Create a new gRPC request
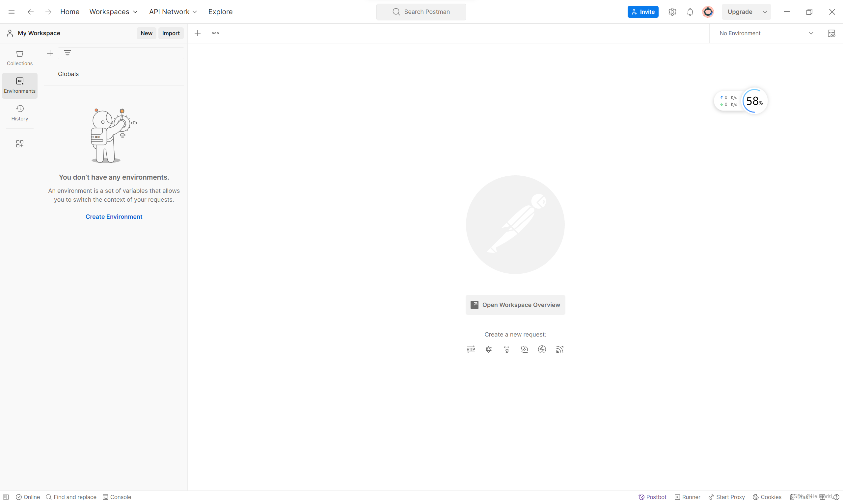 click(x=506, y=349)
